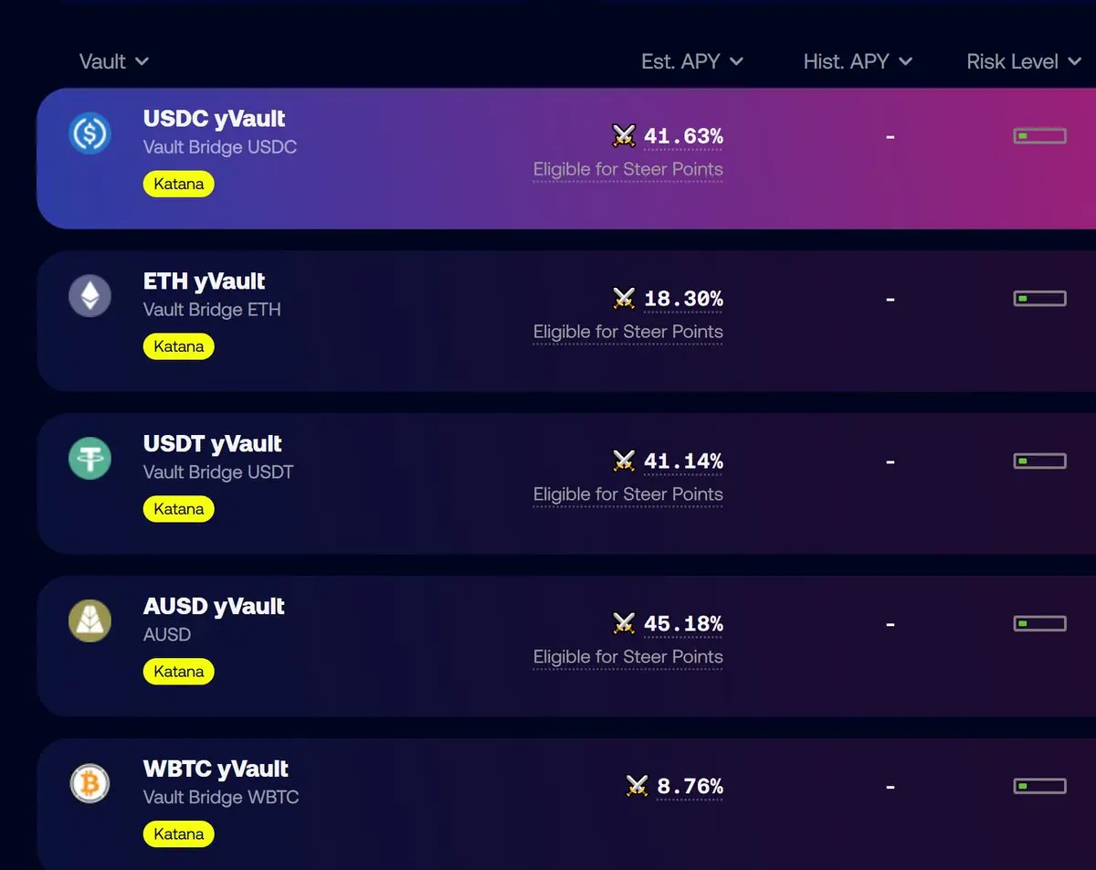Click the ETH diamond icon
Screen dimensions: 1096x870
pyautogui.click(x=90, y=297)
